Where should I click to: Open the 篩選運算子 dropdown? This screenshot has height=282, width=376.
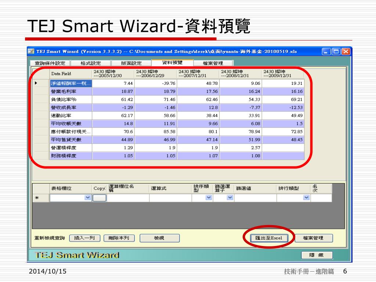coord(230,198)
